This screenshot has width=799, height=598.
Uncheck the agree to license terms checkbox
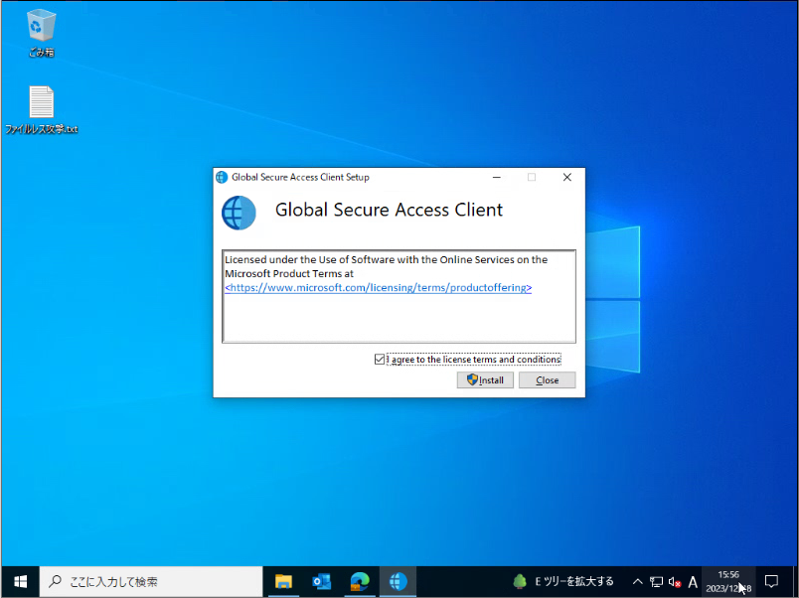(x=379, y=360)
